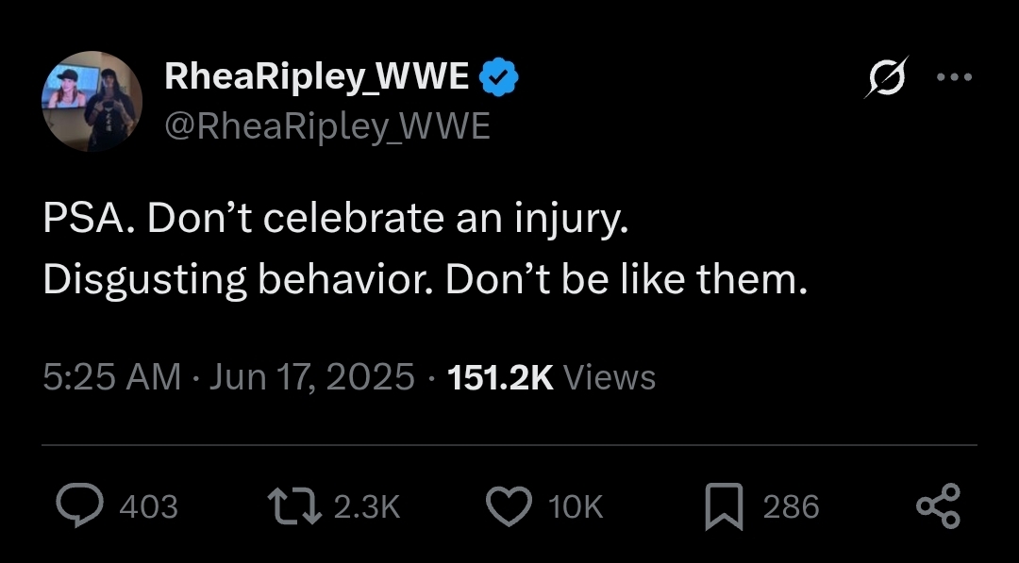Open the three-dot more options menu
The height and width of the screenshot is (563, 1019).
point(953,77)
